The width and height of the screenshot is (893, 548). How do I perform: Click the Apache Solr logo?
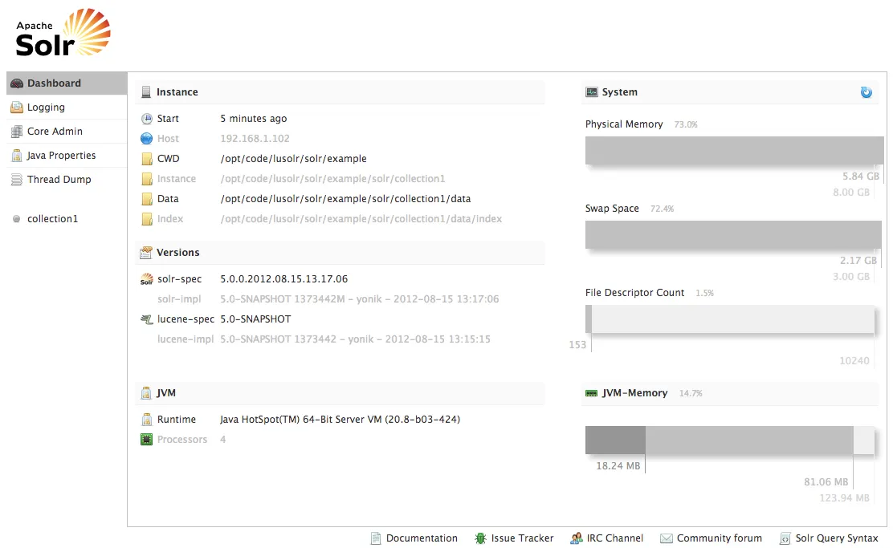tap(63, 33)
